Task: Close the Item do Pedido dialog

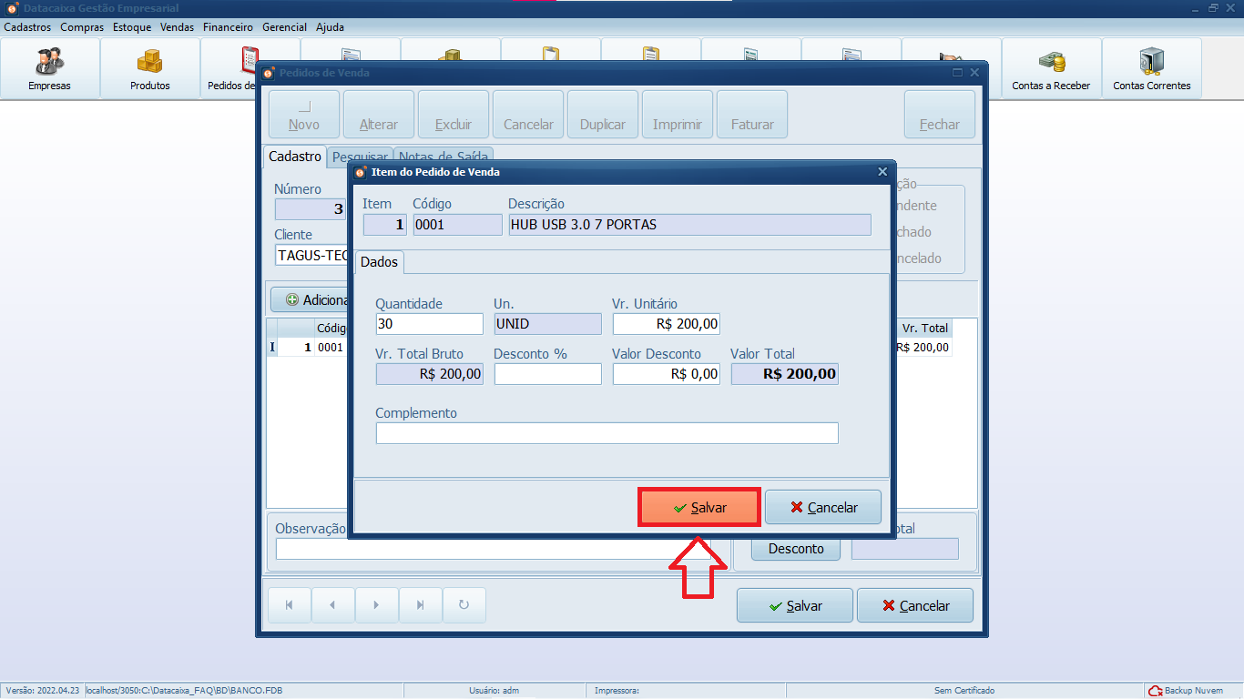Action: click(x=882, y=171)
